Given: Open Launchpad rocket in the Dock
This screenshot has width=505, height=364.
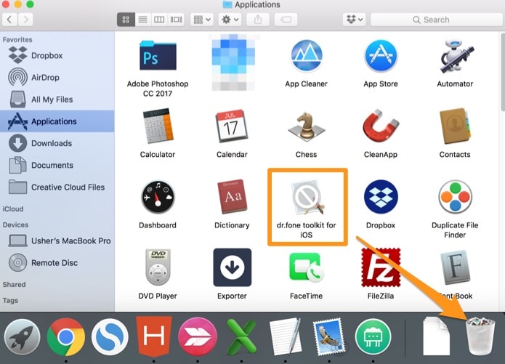Looking at the screenshot, I should pos(22,337).
